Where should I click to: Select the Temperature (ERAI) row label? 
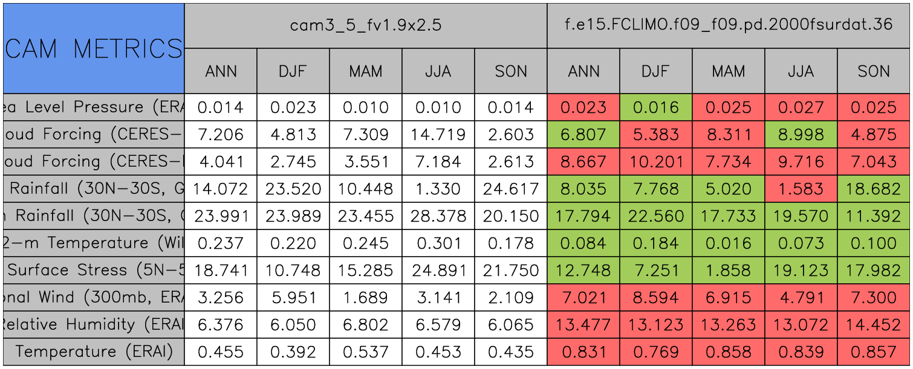pyautogui.click(x=94, y=351)
